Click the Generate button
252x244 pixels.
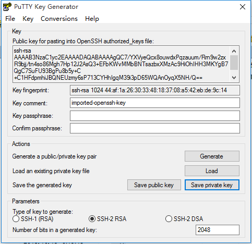point(212,156)
